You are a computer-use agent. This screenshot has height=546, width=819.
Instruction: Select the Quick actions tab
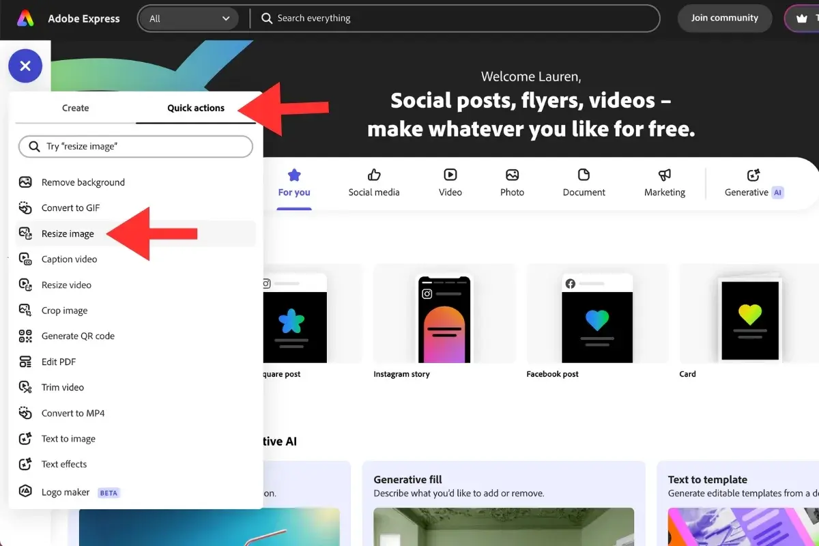tap(196, 108)
